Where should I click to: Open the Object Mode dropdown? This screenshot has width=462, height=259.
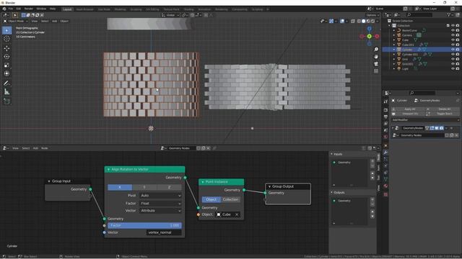tap(16, 21)
